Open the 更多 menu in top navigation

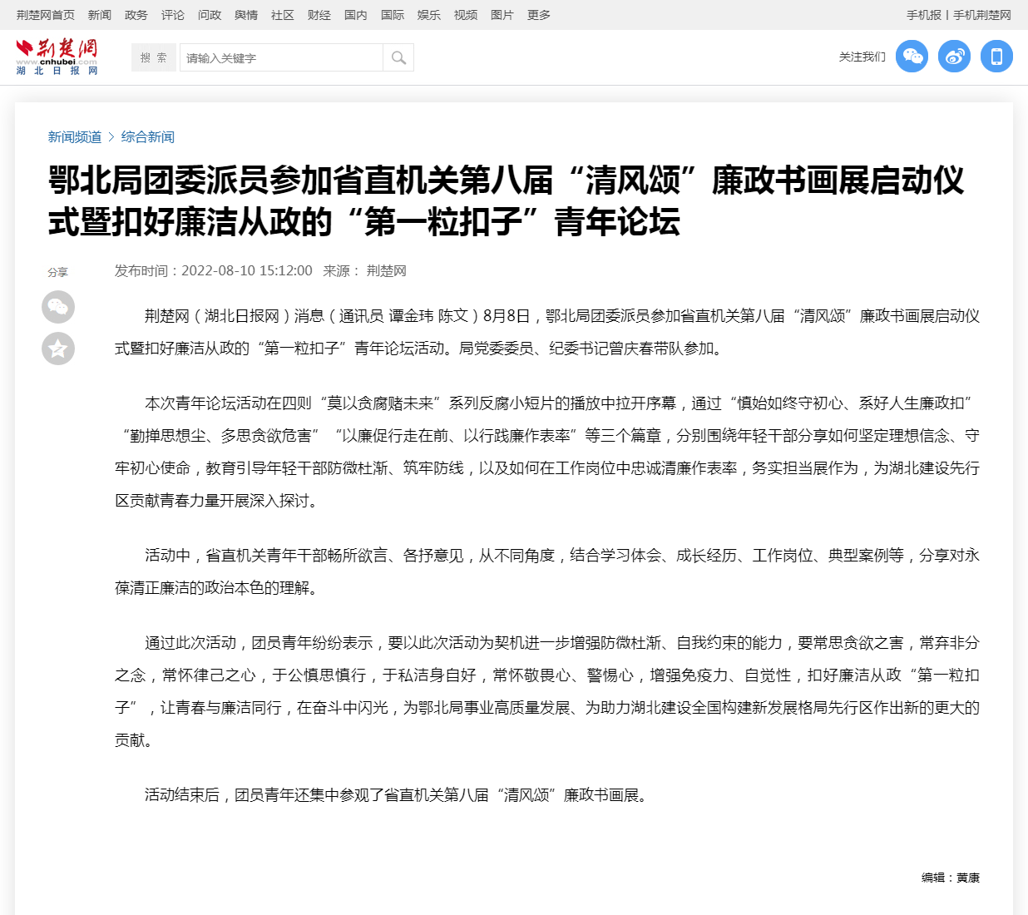click(539, 15)
